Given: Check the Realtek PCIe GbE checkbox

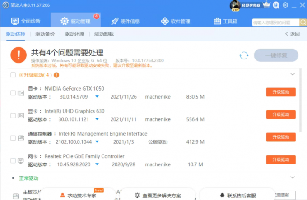Looking at the screenshot, I should [13, 160].
